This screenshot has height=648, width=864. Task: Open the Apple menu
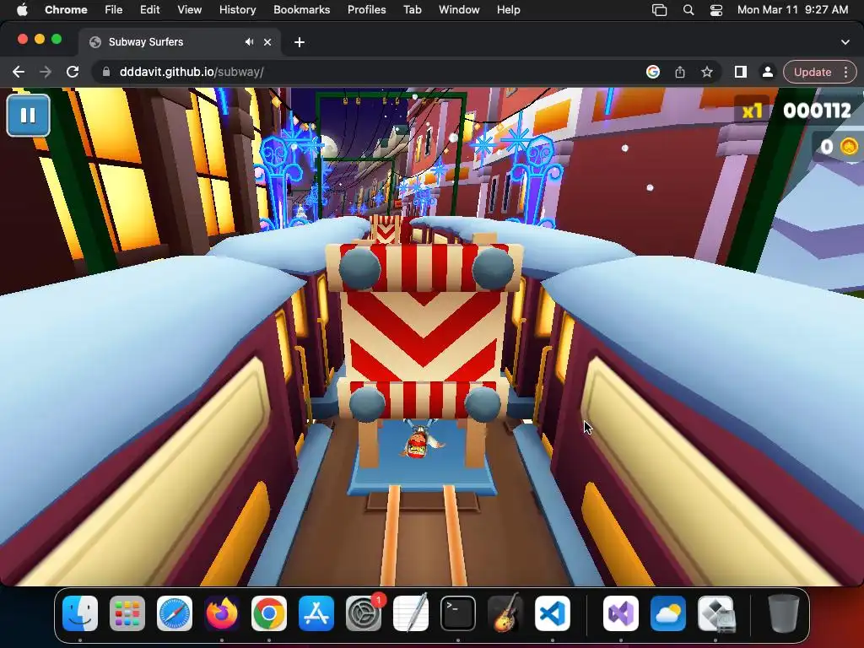click(21, 10)
